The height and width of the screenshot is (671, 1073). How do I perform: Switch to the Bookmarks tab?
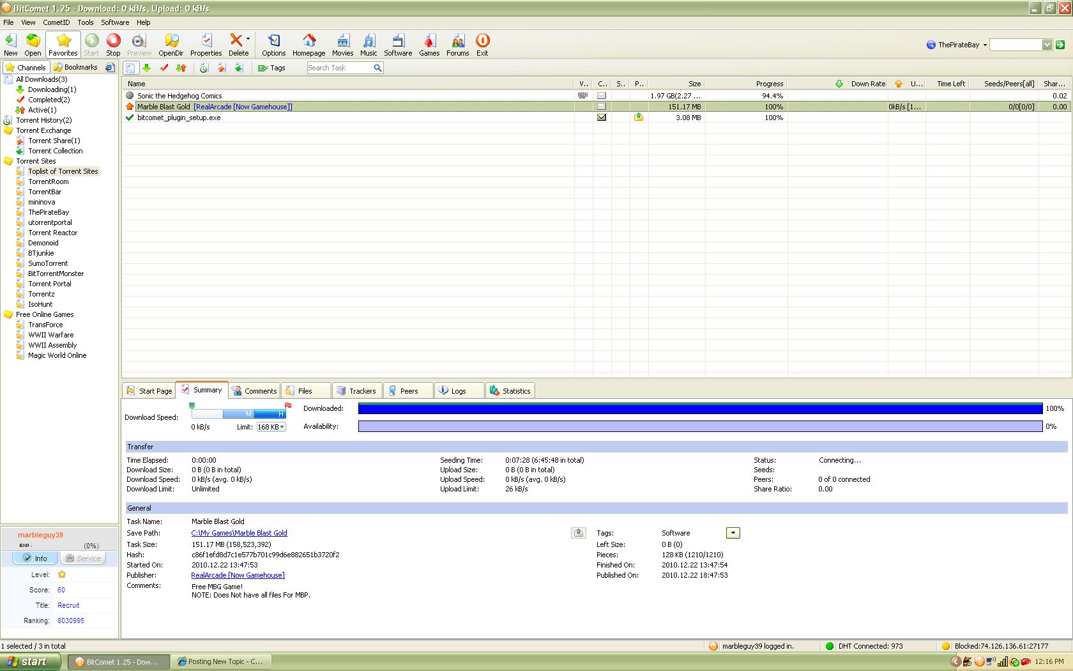tap(75, 67)
